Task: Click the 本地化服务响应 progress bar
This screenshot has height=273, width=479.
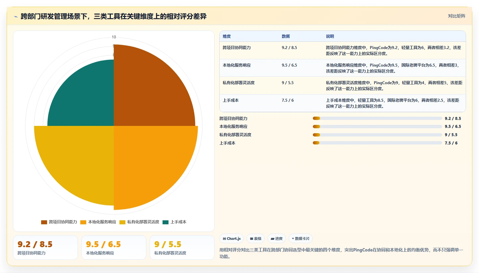Action: tap(377, 127)
